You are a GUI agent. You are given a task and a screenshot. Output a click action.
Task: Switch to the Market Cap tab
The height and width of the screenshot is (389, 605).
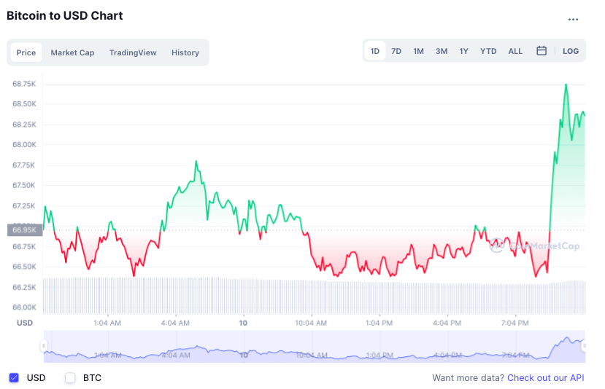point(72,52)
